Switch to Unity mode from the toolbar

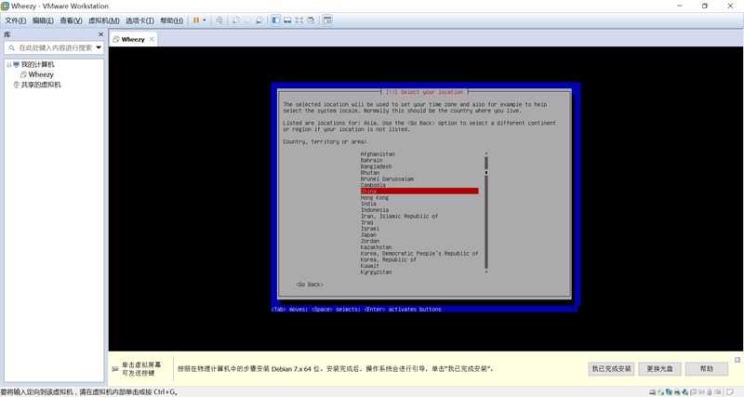(x=311, y=20)
